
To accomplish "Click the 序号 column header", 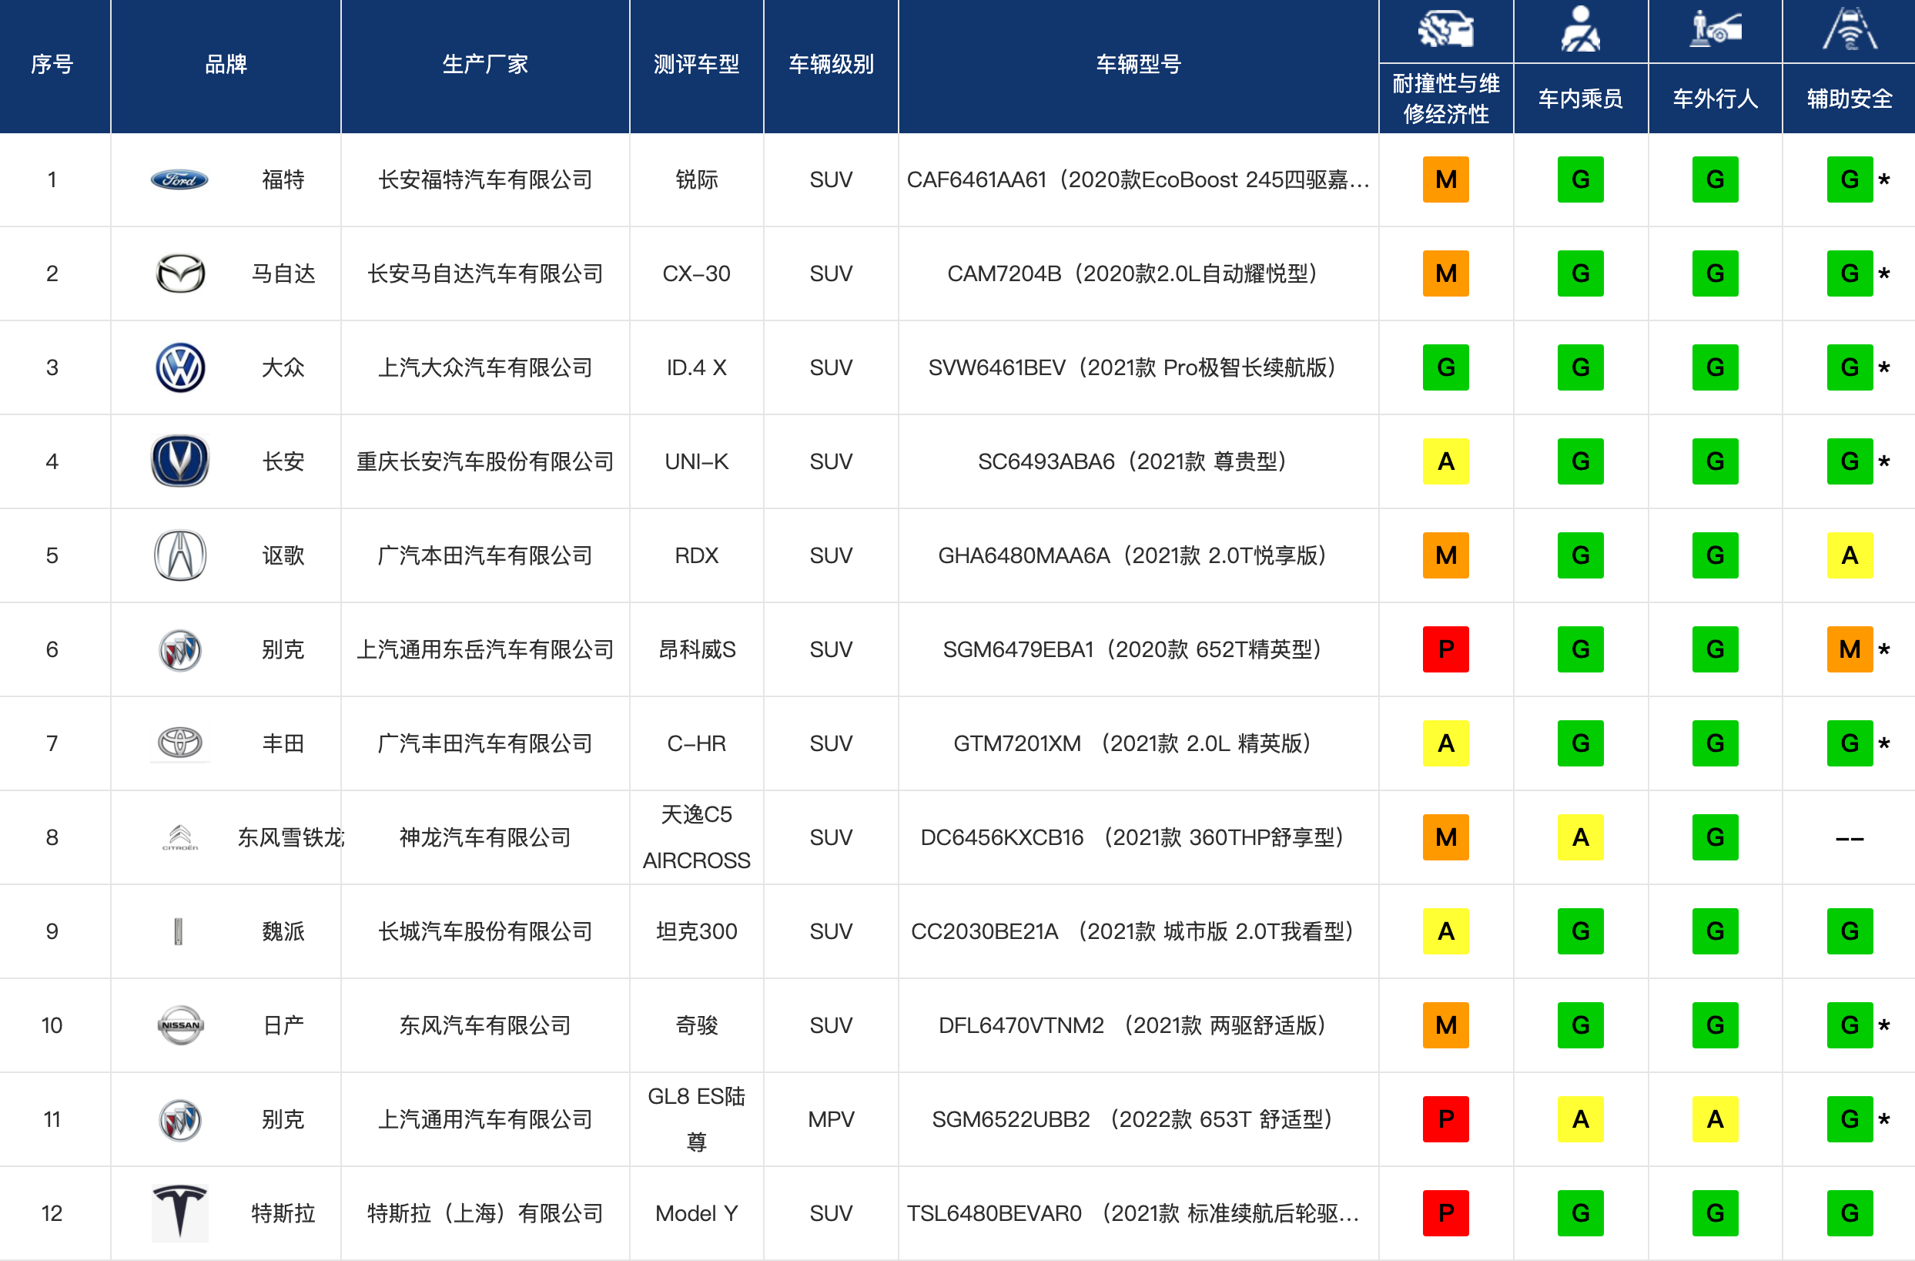I will point(52,65).
